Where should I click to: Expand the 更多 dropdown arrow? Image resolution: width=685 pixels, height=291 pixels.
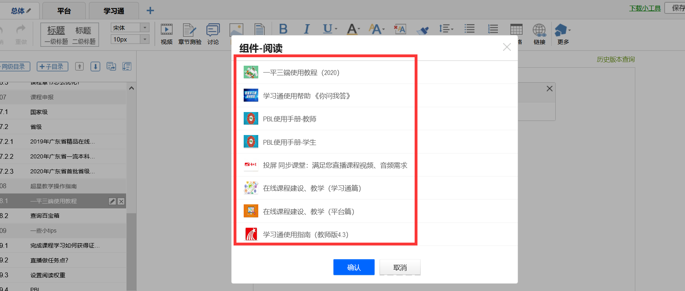click(569, 30)
